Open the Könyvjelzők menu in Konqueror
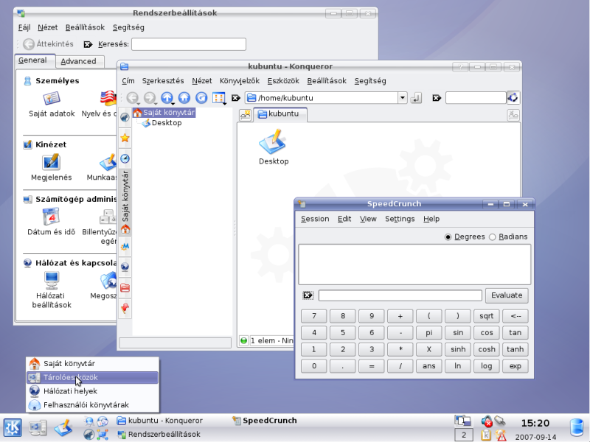 tap(239, 81)
